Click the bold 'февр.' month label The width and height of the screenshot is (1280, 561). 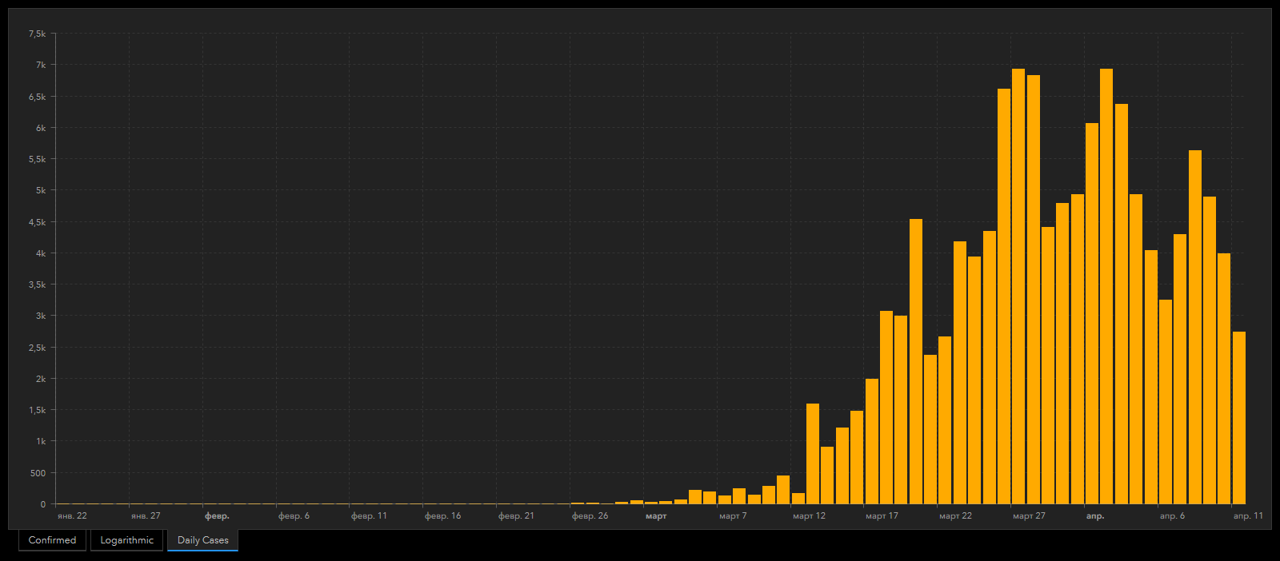(x=217, y=516)
